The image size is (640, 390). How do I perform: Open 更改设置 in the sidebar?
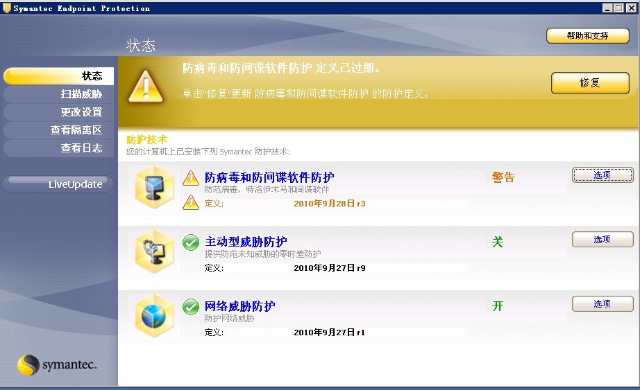click(x=58, y=112)
